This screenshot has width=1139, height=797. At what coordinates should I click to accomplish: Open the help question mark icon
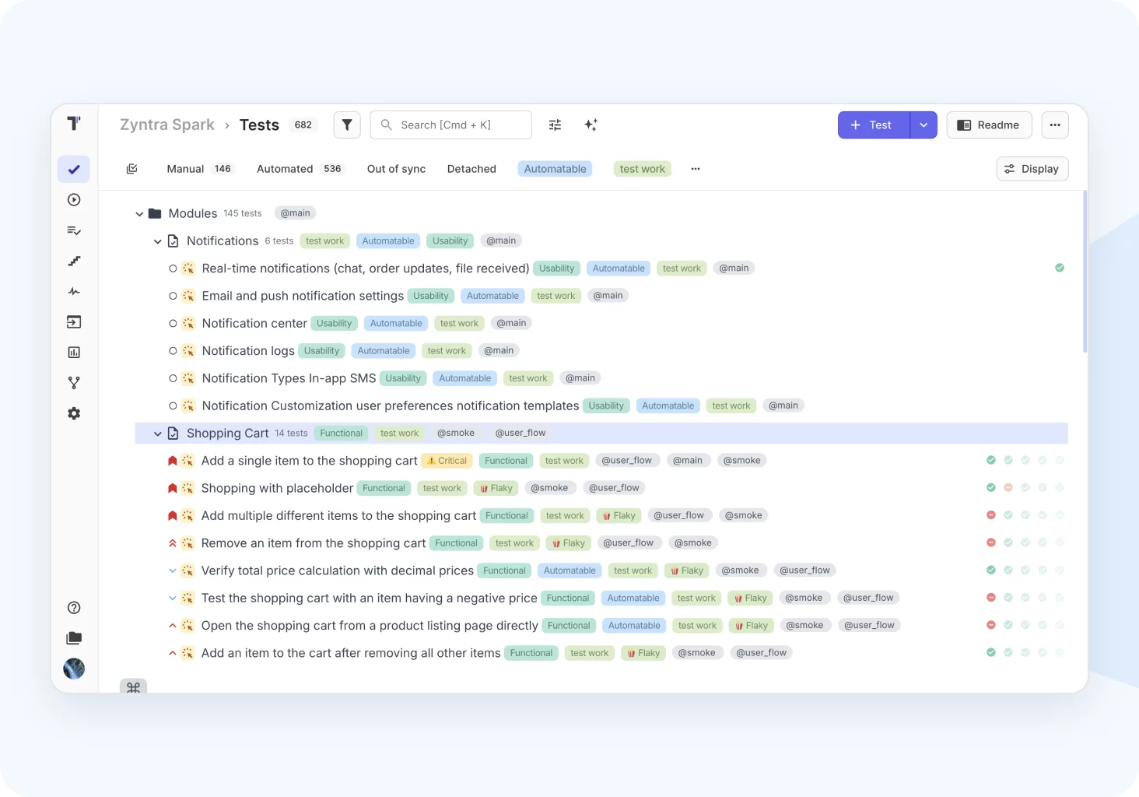click(x=74, y=608)
